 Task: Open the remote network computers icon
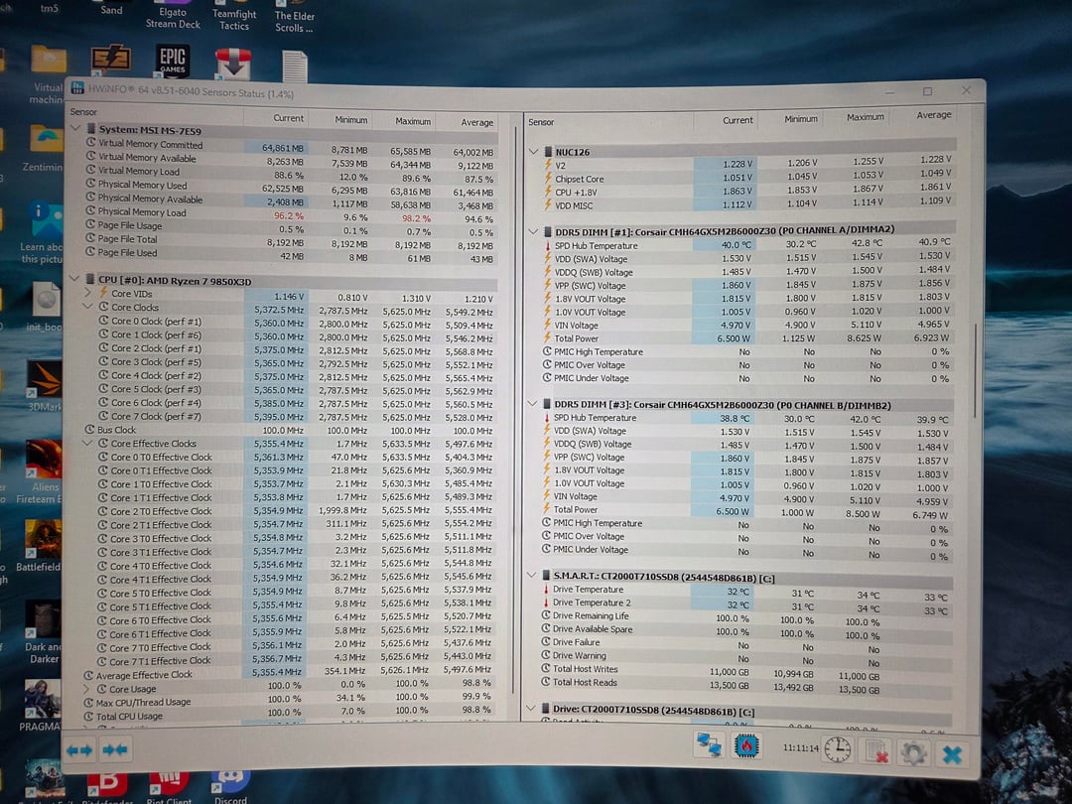(x=709, y=744)
